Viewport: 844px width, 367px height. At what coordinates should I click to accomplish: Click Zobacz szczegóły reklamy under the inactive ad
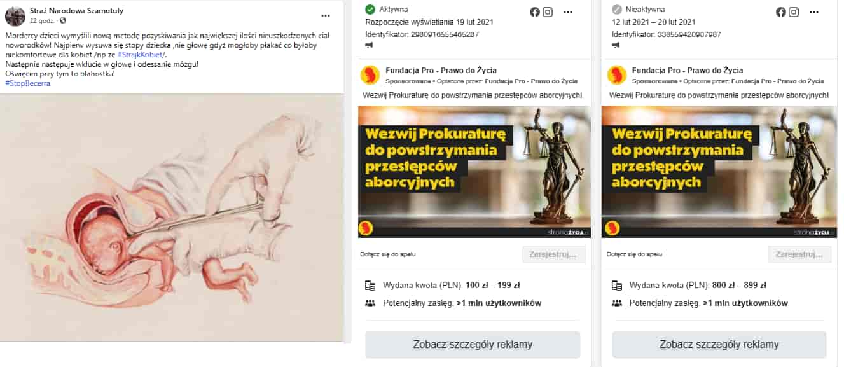pos(719,345)
